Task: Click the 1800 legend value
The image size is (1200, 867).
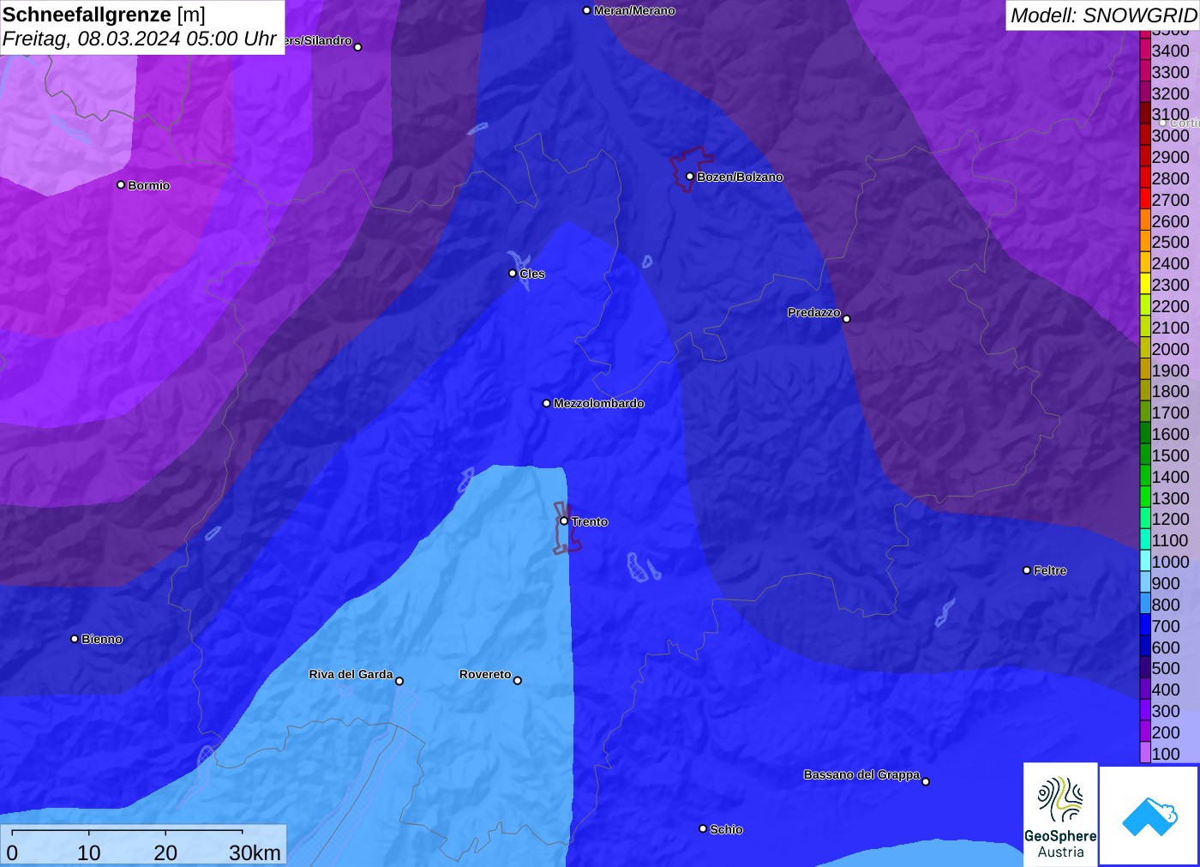Action: pos(1171,391)
